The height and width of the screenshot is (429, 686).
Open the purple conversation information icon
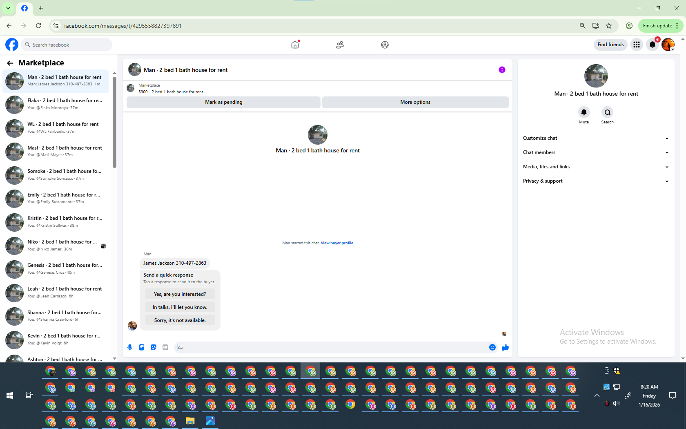click(502, 70)
